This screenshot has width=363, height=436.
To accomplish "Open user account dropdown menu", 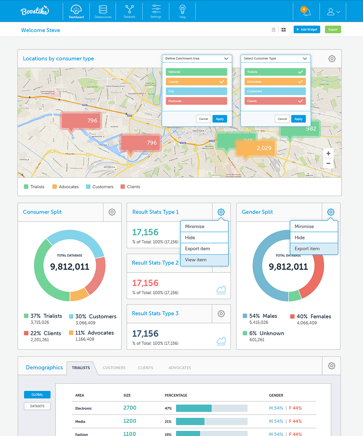I will 333,12.
